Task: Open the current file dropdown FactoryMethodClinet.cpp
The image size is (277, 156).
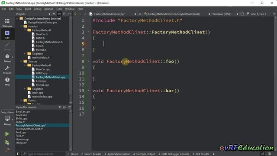Action: tap(113, 14)
